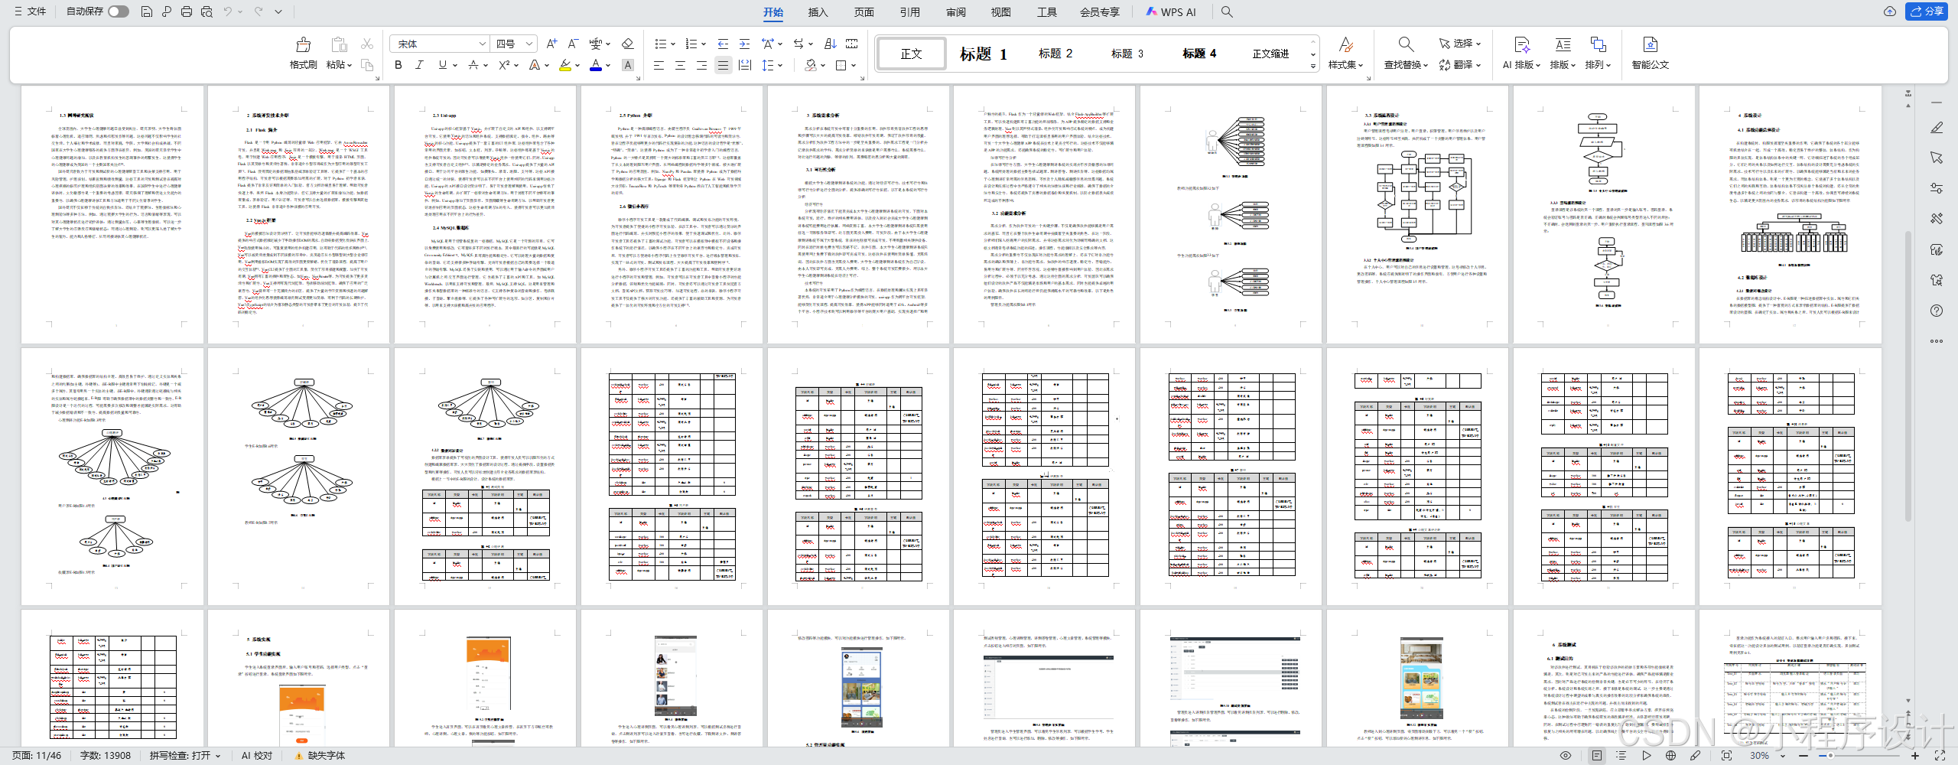The height and width of the screenshot is (765, 1958).
Task: Open the font size dropdown (四号)
Action: pos(529,44)
